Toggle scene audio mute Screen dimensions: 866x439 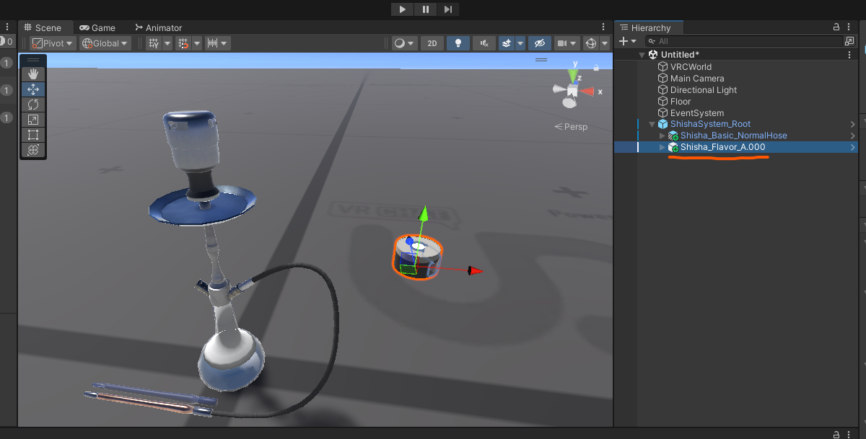pyautogui.click(x=484, y=43)
